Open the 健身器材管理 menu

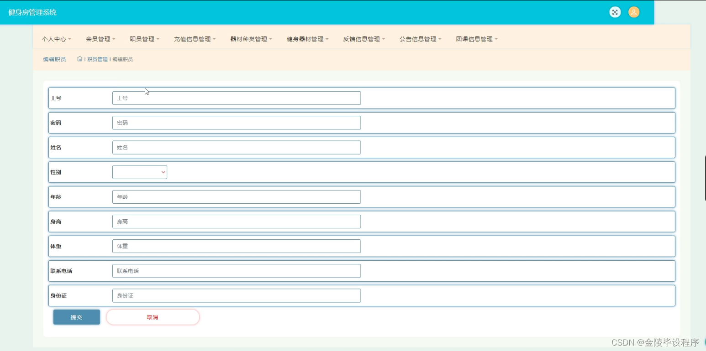pos(308,39)
